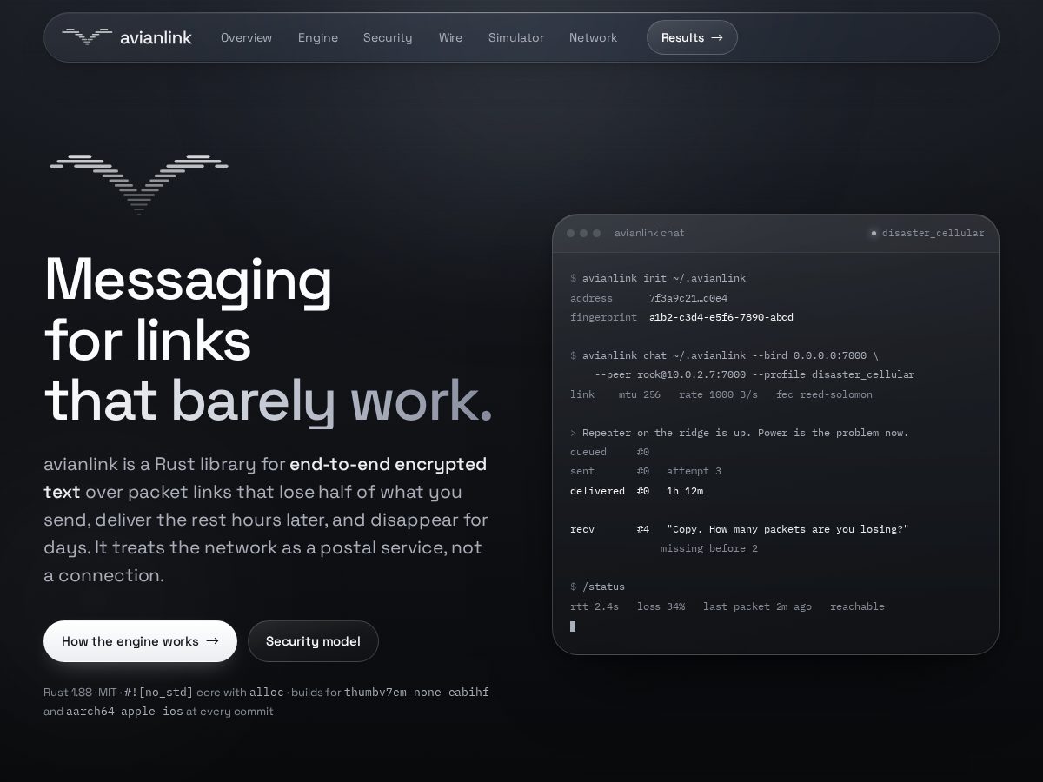The height and width of the screenshot is (782, 1043).
Task: Click the 'avianlink chat' terminal title
Action: [649, 233]
